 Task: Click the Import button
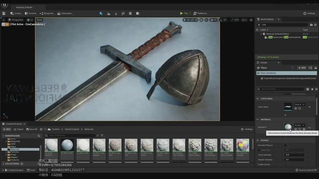click(x=18, y=129)
